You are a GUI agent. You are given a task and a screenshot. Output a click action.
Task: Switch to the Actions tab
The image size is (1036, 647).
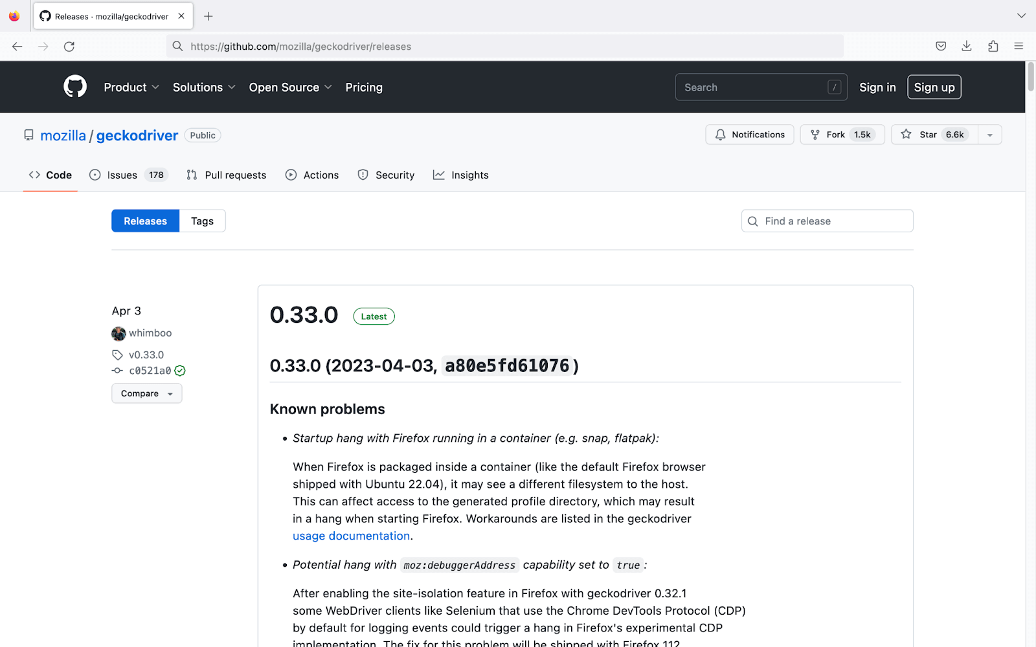[x=312, y=175]
